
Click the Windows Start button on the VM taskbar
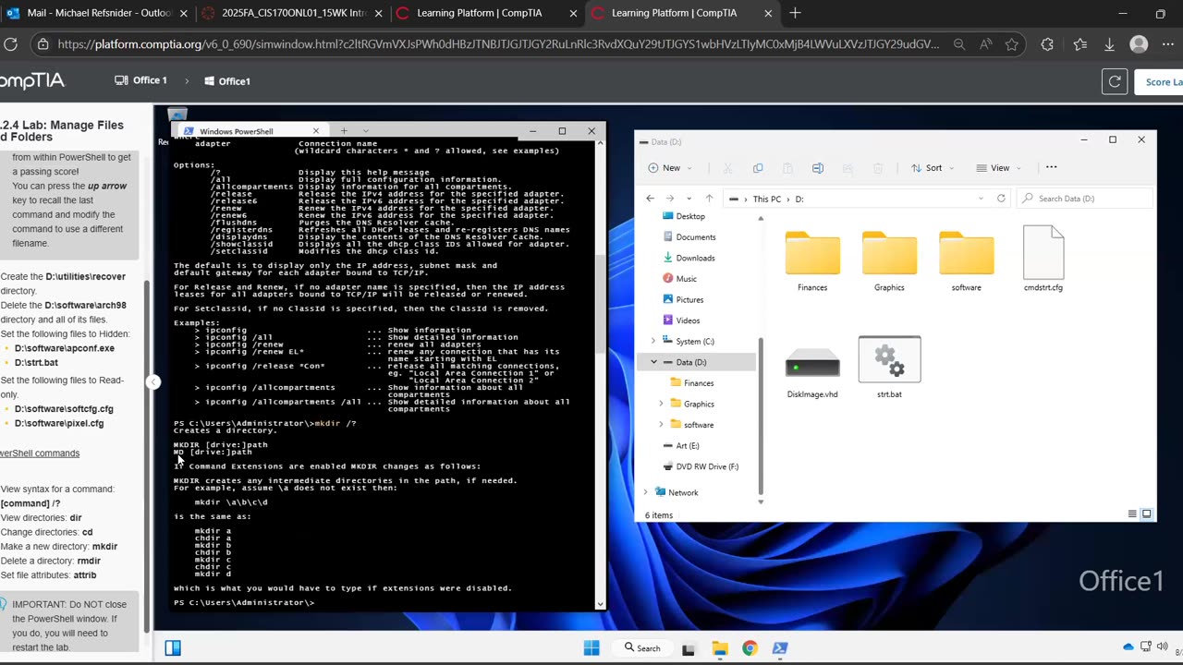tap(591, 648)
